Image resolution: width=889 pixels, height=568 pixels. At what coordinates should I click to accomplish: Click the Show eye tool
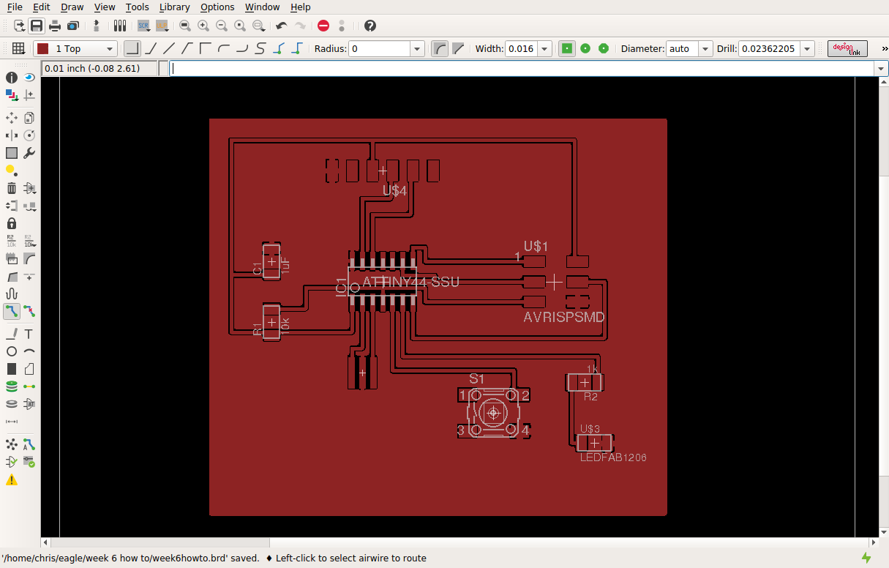[x=29, y=78]
